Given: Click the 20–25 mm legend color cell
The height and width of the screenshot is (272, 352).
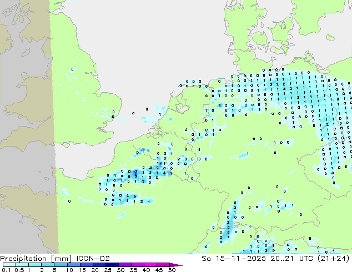Looking at the screenshot, I should (x=99, y=265).
